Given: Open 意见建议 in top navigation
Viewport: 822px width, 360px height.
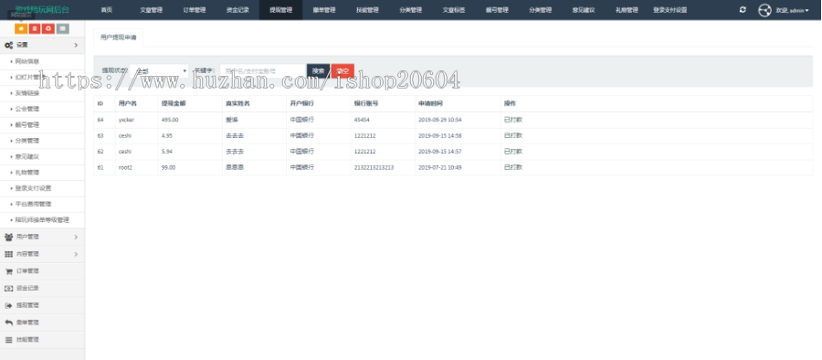Looking at the screenshot, I should [584, 10].
